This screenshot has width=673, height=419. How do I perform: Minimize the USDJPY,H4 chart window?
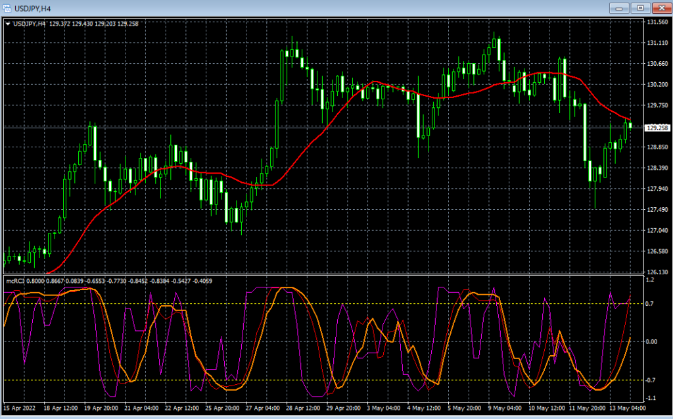tap(620, 8)
